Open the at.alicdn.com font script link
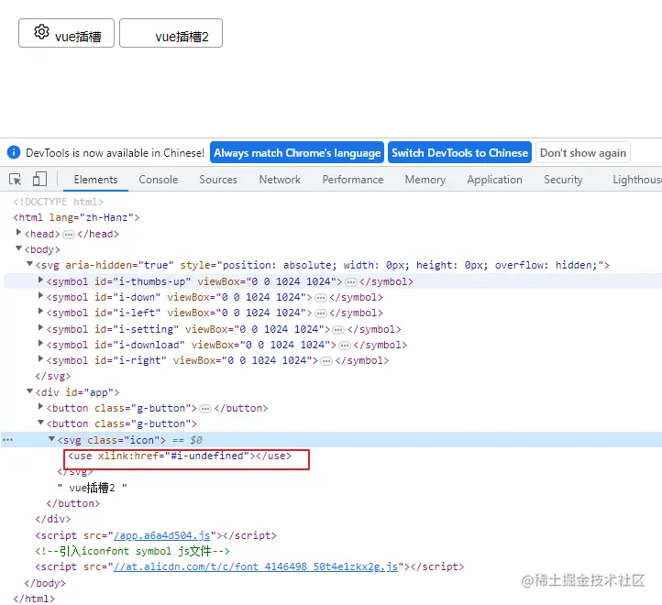Screen dimensions: 662x605 pos(256,566)
